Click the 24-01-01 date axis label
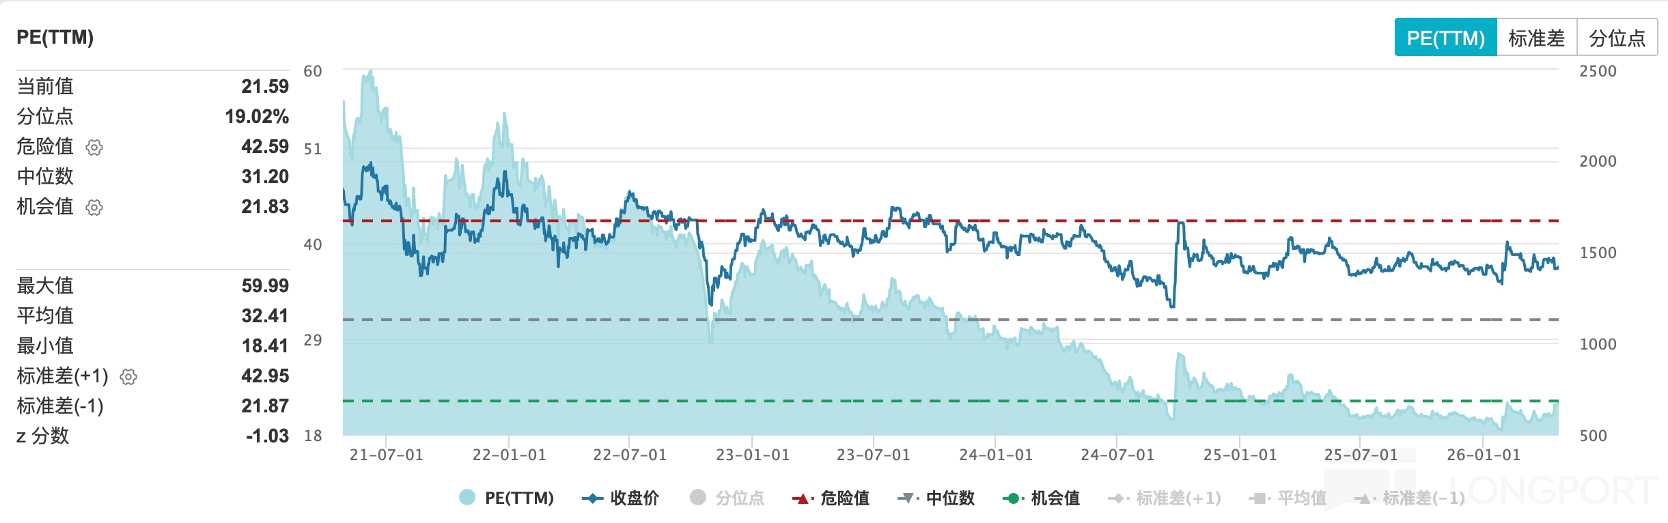Screen dimensions: 1668x523 pos(995,455)
